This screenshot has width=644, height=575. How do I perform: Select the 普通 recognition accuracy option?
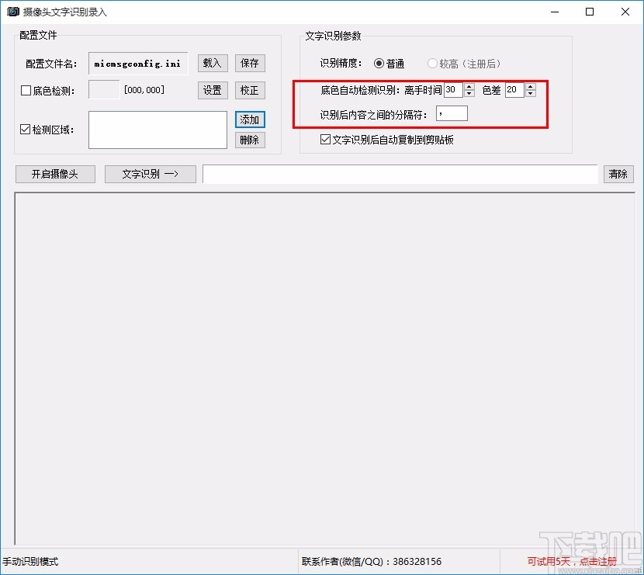coord(379,64)
